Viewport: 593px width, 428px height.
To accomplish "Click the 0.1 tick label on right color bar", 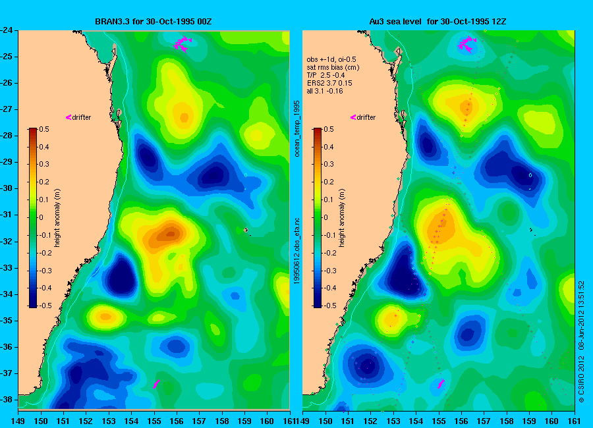I will (329, 200).
